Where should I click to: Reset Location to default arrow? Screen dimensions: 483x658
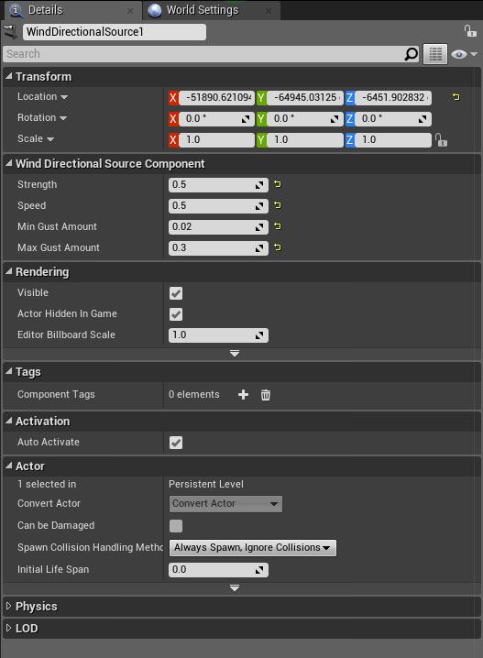456,97
